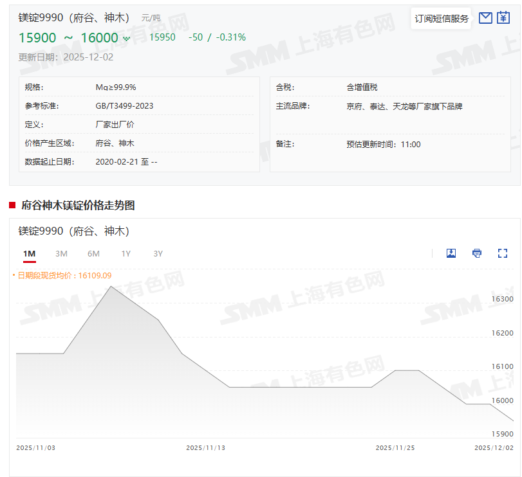The image size is (522, 477).
Task: Click the y-axis label 16000
Action: [503, 401]
